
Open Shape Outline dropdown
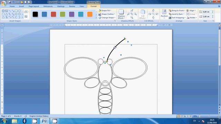pyautogui.click(x=107, y=14)
